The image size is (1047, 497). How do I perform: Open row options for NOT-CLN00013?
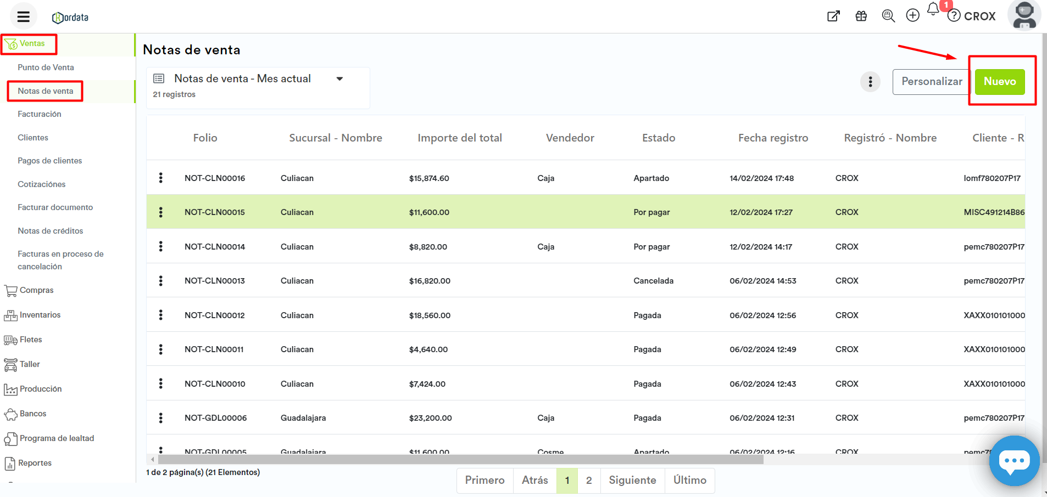[x=160, y=281]
